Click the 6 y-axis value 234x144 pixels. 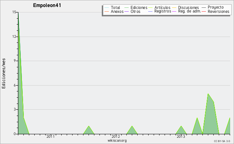click(15, 85)
